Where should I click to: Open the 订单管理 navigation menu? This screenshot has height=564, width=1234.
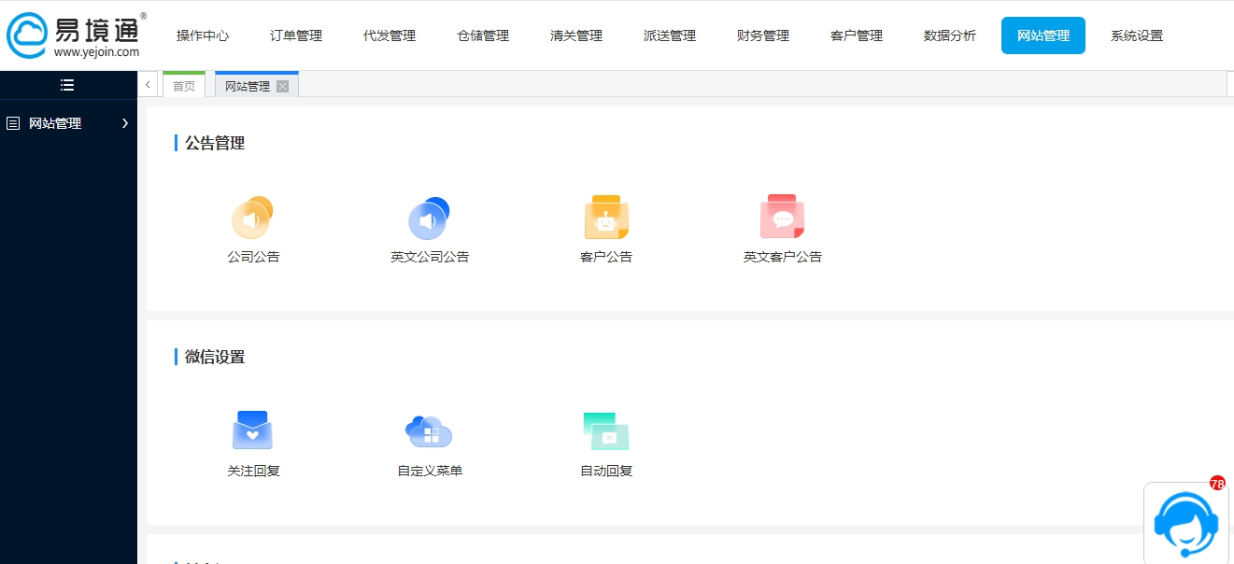(x=294, y=35)
